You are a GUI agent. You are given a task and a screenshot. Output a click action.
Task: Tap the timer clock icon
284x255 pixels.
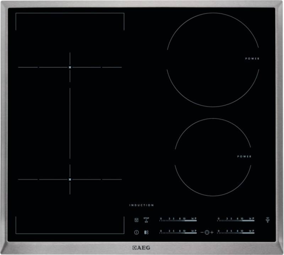[207, 232]
